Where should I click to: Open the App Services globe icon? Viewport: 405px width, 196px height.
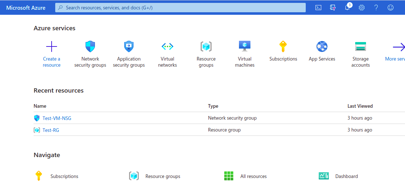coord(322,46)
